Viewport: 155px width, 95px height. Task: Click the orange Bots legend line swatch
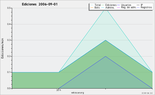92,7
